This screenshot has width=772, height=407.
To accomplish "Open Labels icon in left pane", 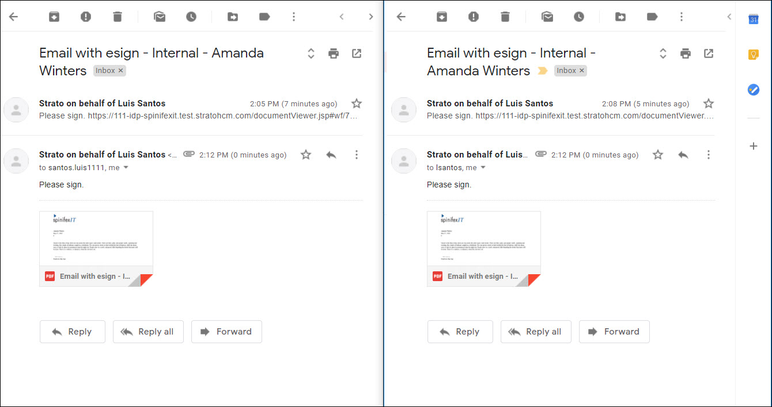I will [x=264, y=17].
